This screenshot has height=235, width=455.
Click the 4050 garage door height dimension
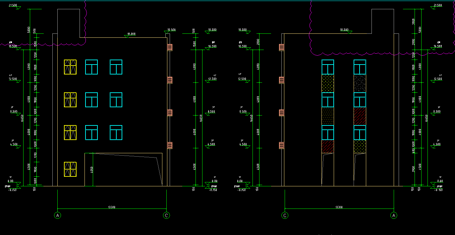coord(90,170)
